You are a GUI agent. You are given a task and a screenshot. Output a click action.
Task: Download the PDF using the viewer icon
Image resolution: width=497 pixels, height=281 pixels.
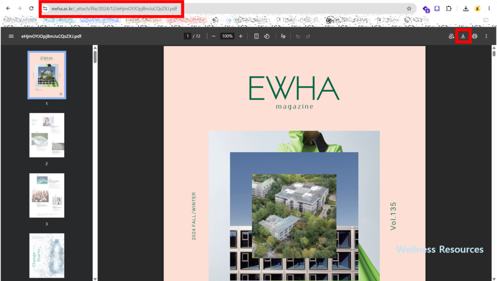(463, 36)
